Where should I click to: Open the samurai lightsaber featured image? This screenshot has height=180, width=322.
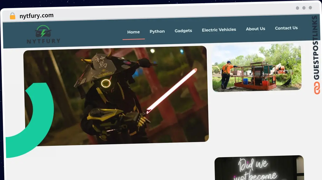[x=116, y=96]
